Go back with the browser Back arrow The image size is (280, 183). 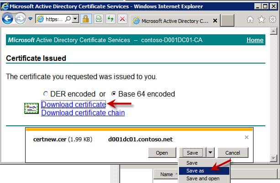coord(7,19)
